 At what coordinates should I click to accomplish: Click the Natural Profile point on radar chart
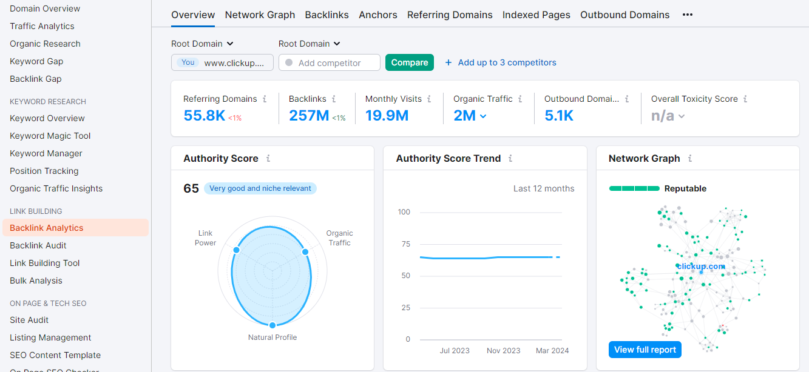[272, 325]
